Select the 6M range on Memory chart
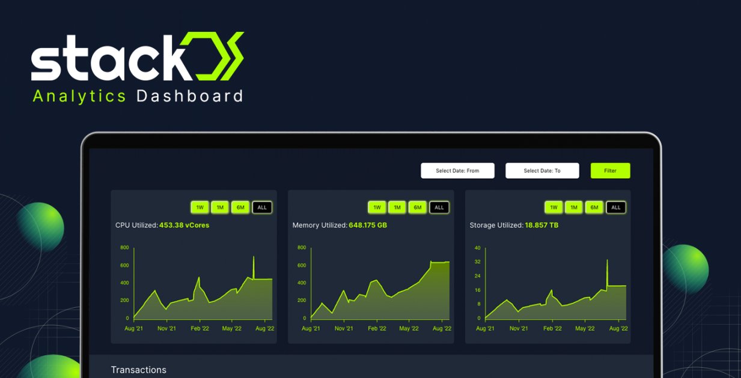 417,207
